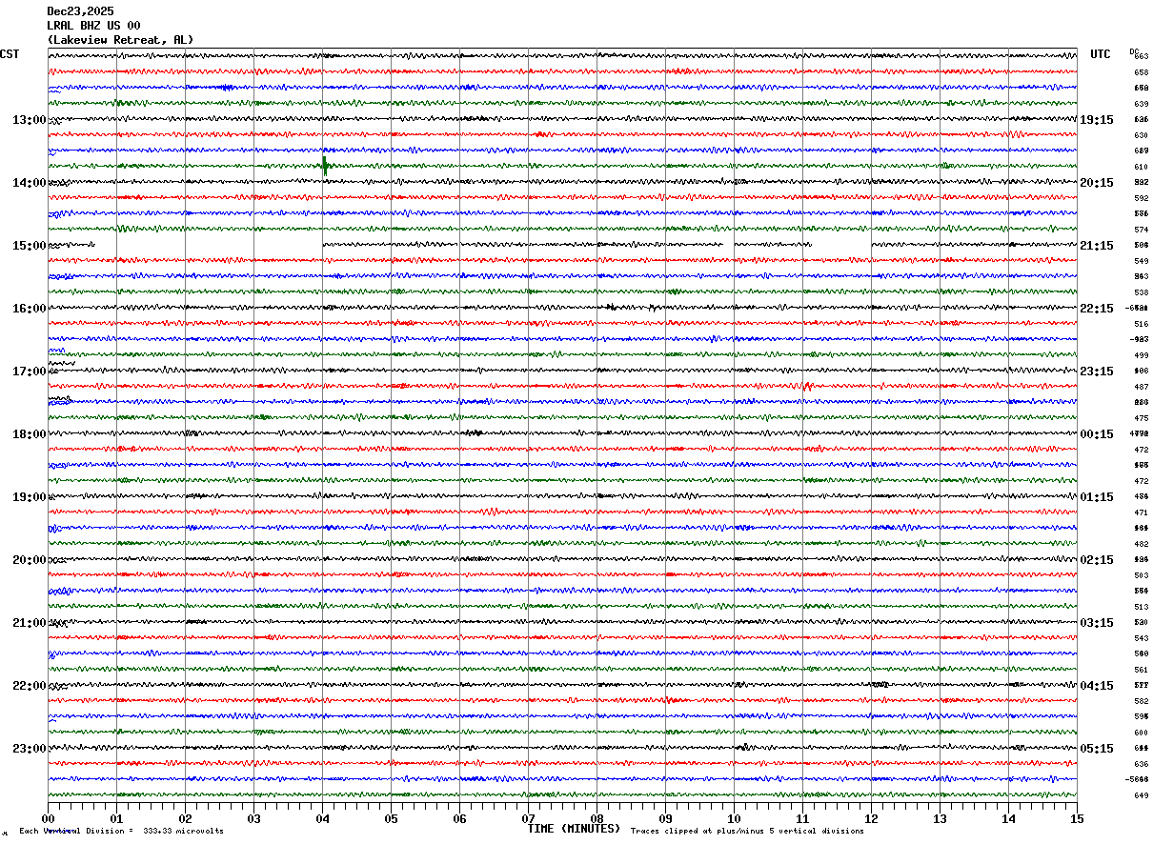Click the 20:15 UTC time label
Viewport: 1153px width, 844px height.
tap(1097, 183)
